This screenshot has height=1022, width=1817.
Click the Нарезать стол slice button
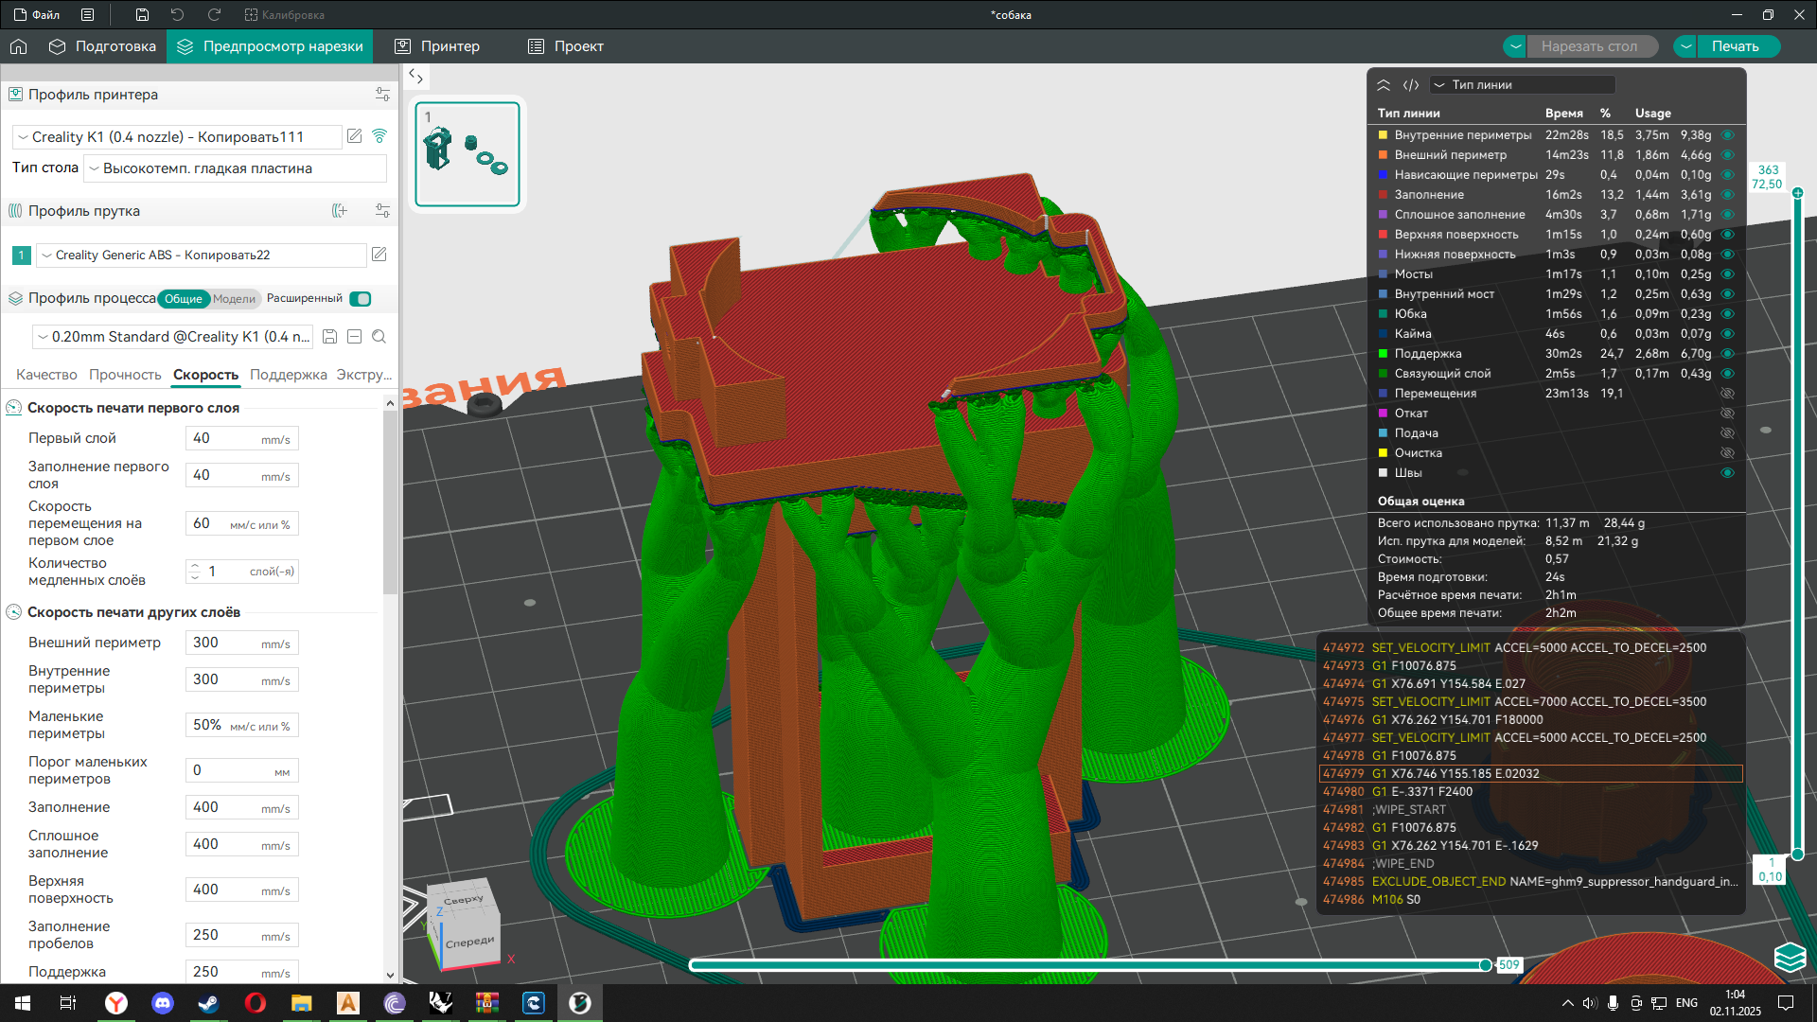(1590, 46)
